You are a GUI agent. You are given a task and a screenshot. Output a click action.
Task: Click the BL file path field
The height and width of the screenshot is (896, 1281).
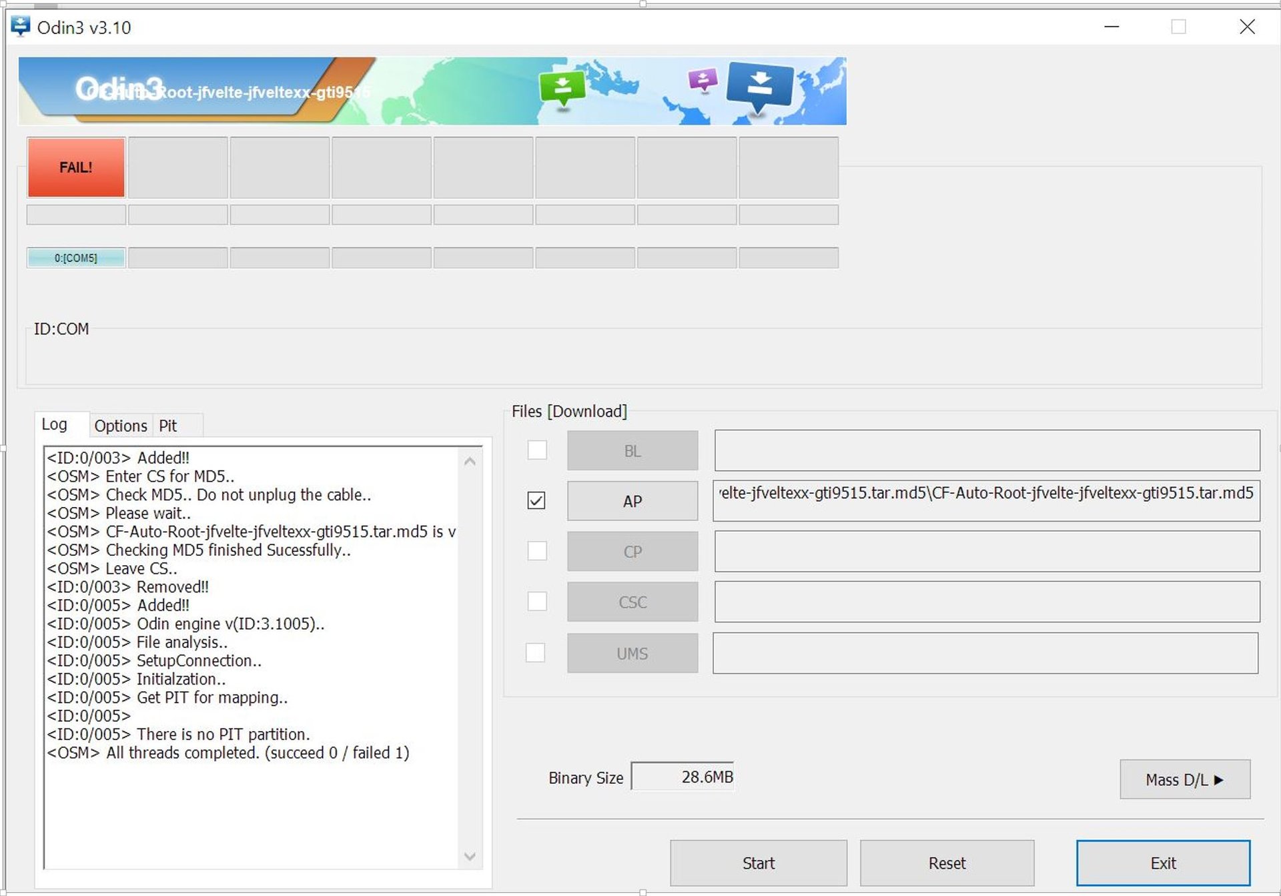(x=987, y=450)
